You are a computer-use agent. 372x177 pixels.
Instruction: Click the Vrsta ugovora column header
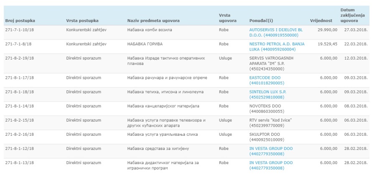tap(227, 18)
